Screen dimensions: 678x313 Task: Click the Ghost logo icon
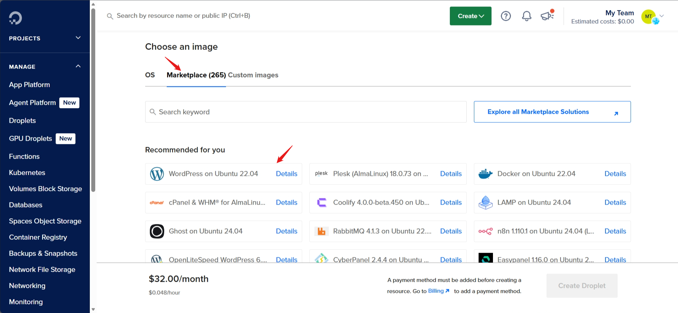pos(157,231)
